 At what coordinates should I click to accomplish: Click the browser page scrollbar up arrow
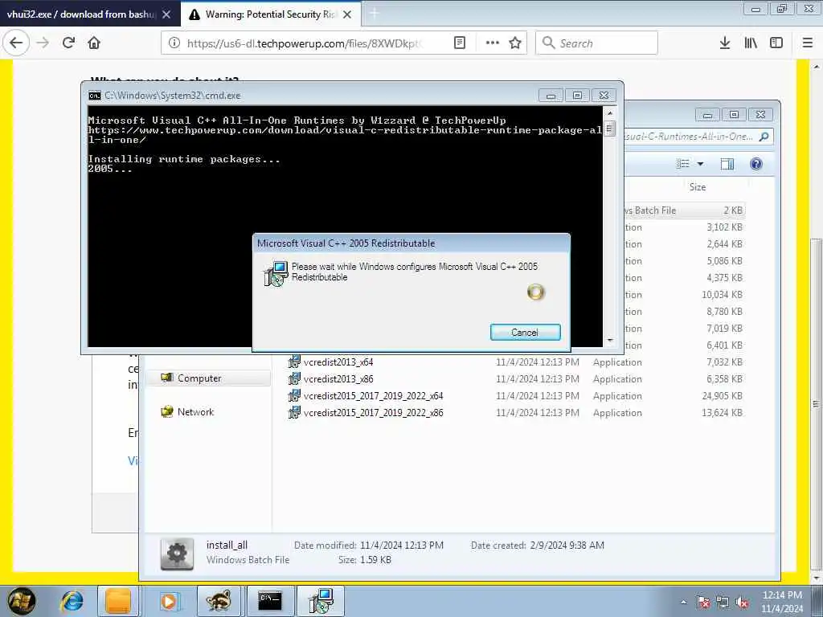click(x=817, y=66)
